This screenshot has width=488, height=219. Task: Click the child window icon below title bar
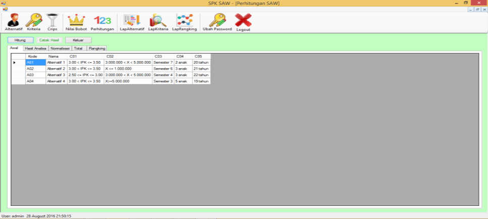5,9
